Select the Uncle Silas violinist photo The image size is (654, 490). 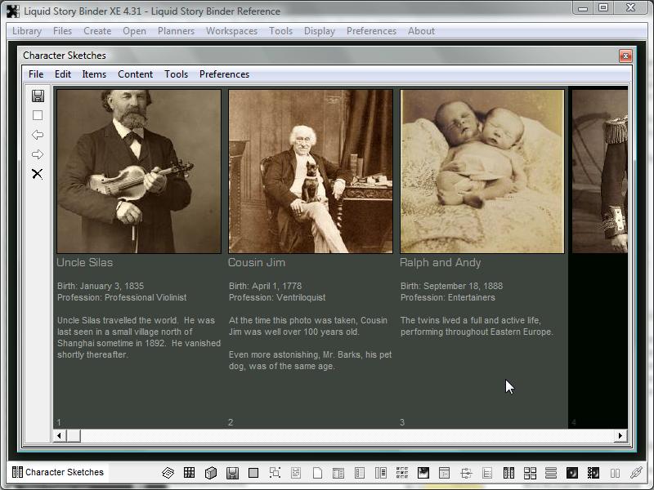[139, 171]
